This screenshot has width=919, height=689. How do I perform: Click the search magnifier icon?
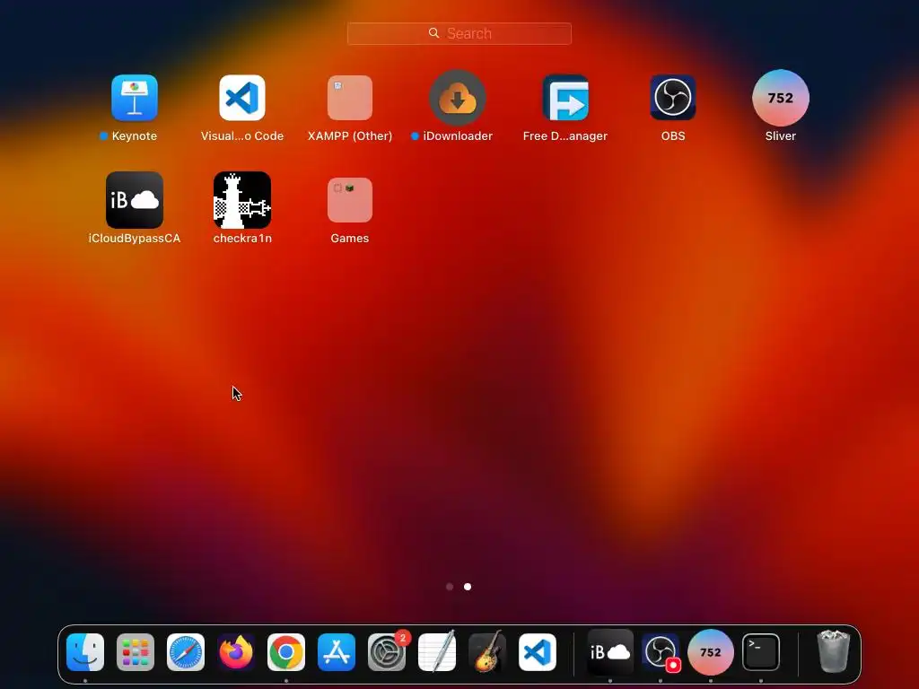(433, 33)
